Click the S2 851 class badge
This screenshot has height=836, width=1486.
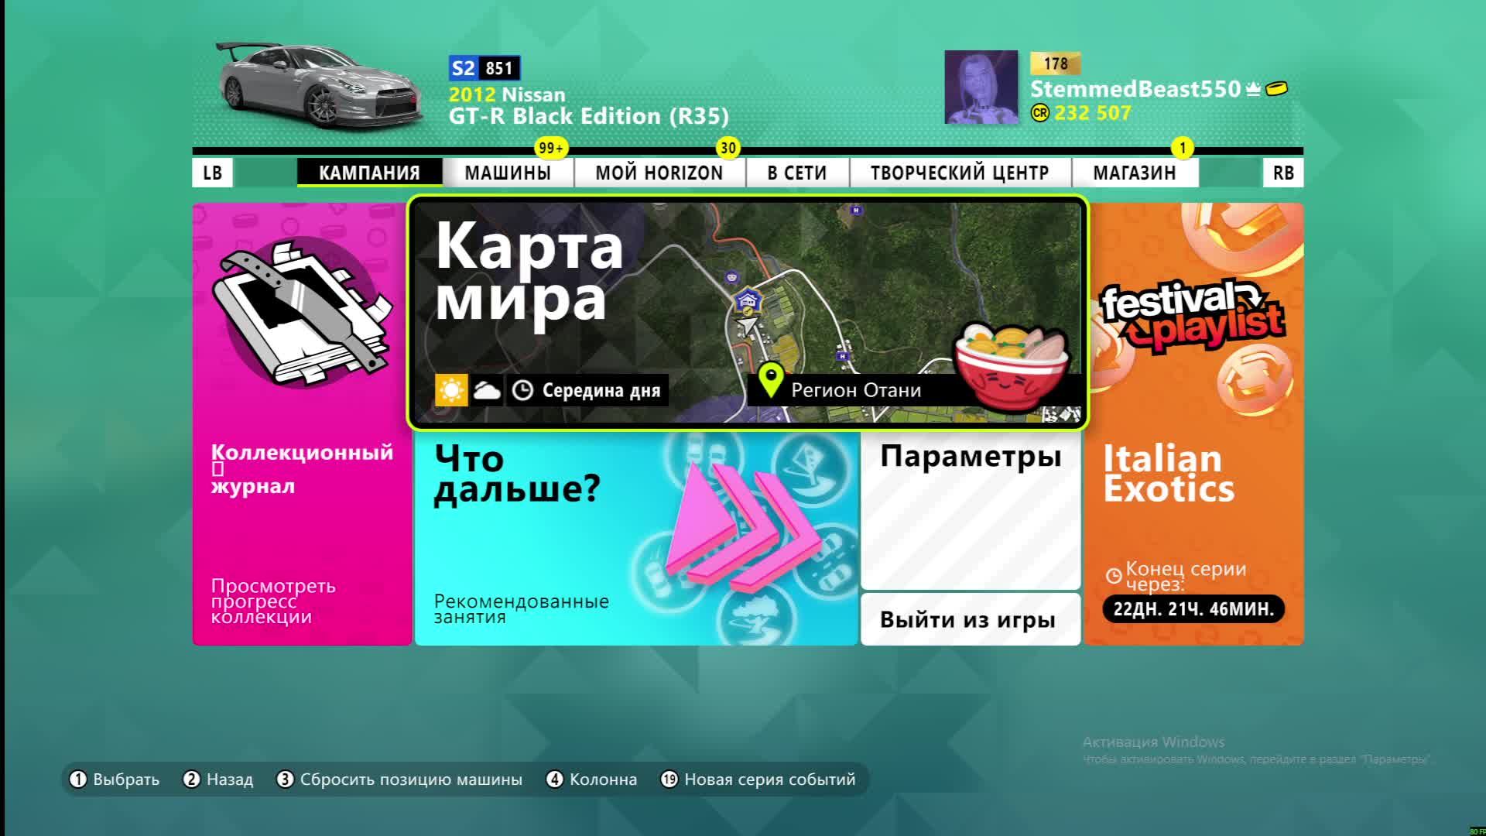click(x=484, y=68)
